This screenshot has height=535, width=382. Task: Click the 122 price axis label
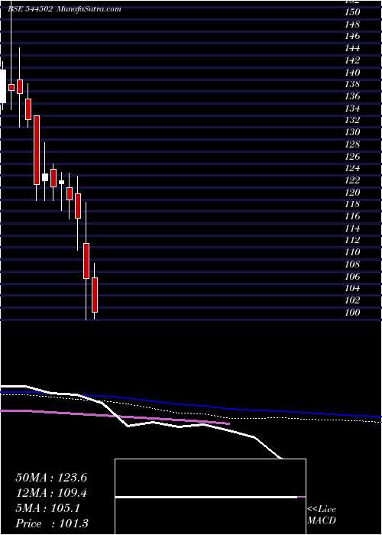(x=352, y=180)
